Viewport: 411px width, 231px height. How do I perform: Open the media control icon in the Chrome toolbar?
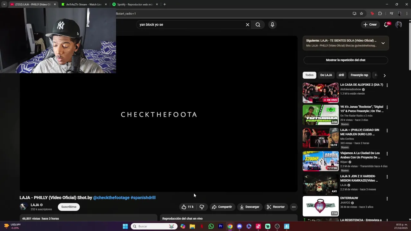coord(391,13)
